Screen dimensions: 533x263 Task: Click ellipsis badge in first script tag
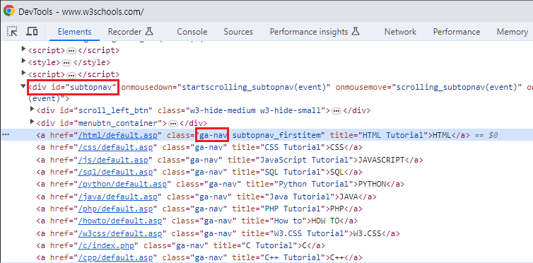[x=71, y=51]
